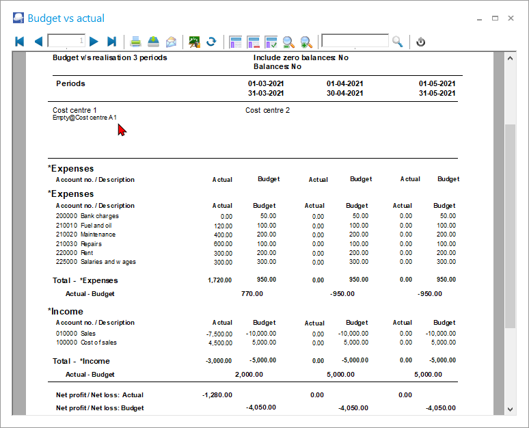Click the scrollbar up arrow
The height and width of the screenshot is (428, 529).
510,59
